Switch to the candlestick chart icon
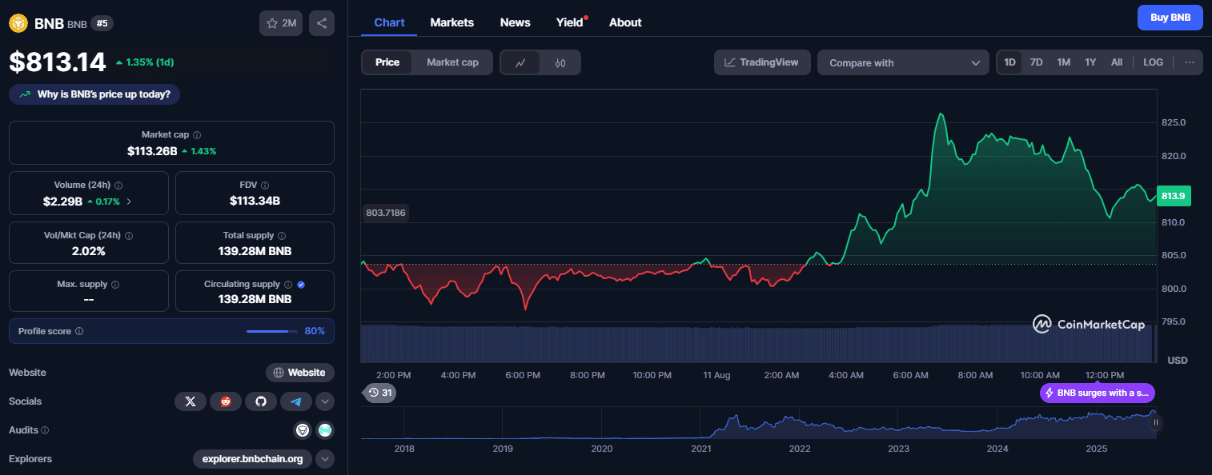 560,62
